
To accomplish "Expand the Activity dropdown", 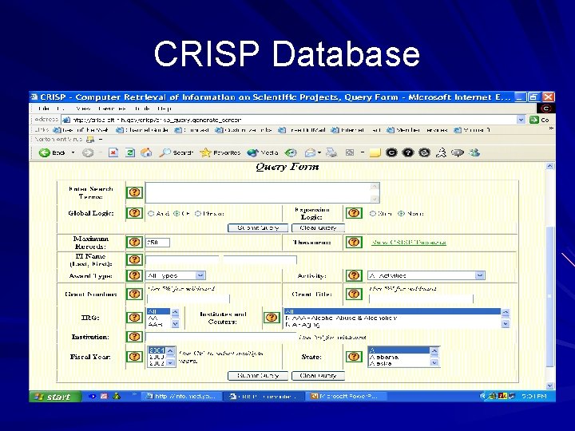I will point(480,275).
